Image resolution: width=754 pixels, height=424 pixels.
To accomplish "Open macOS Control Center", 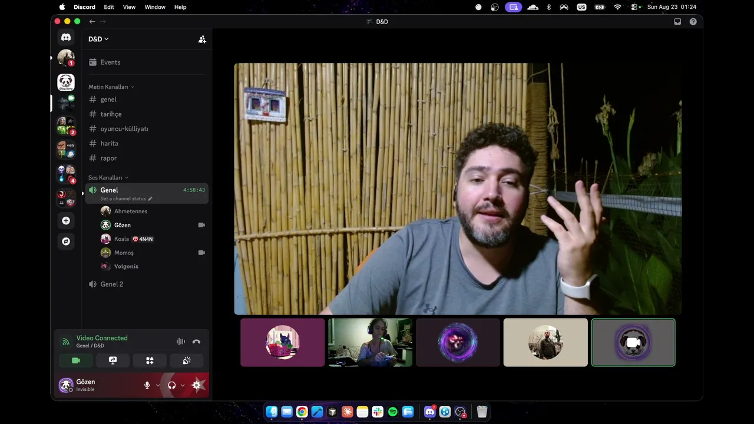I will [x=636, y=7].
